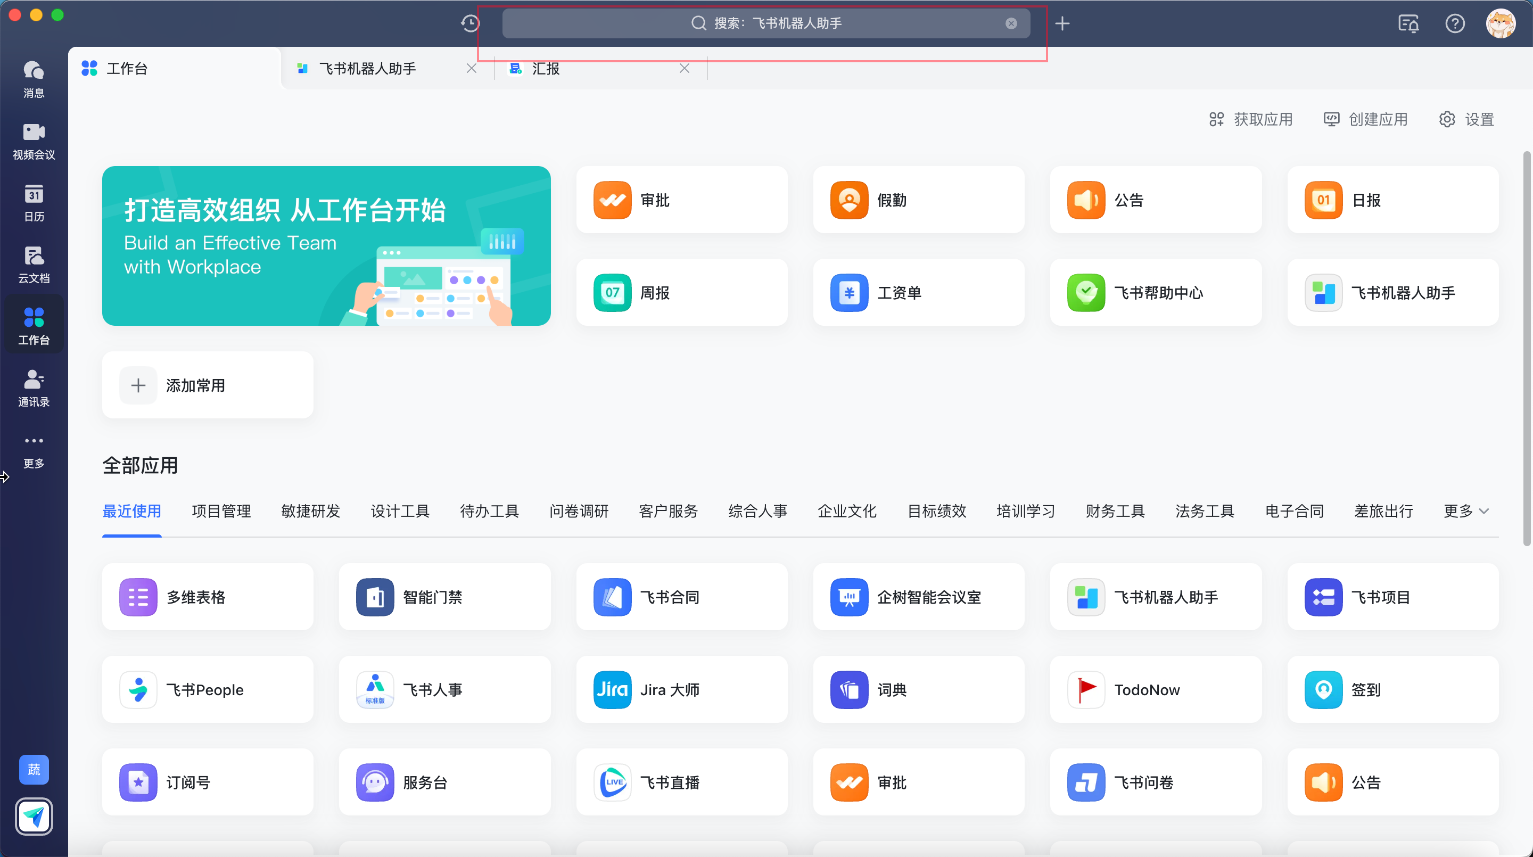Clear the search field text
This screenshot has height=857, width=1533.
point(1011,23)
